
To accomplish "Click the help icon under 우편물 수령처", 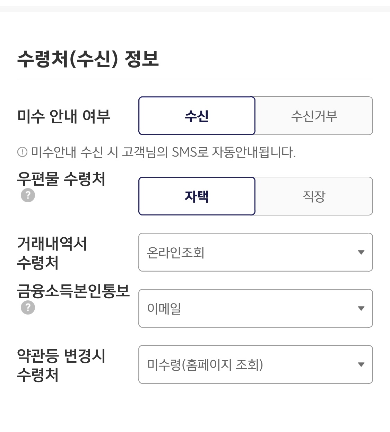I will (x=28, y=195).
